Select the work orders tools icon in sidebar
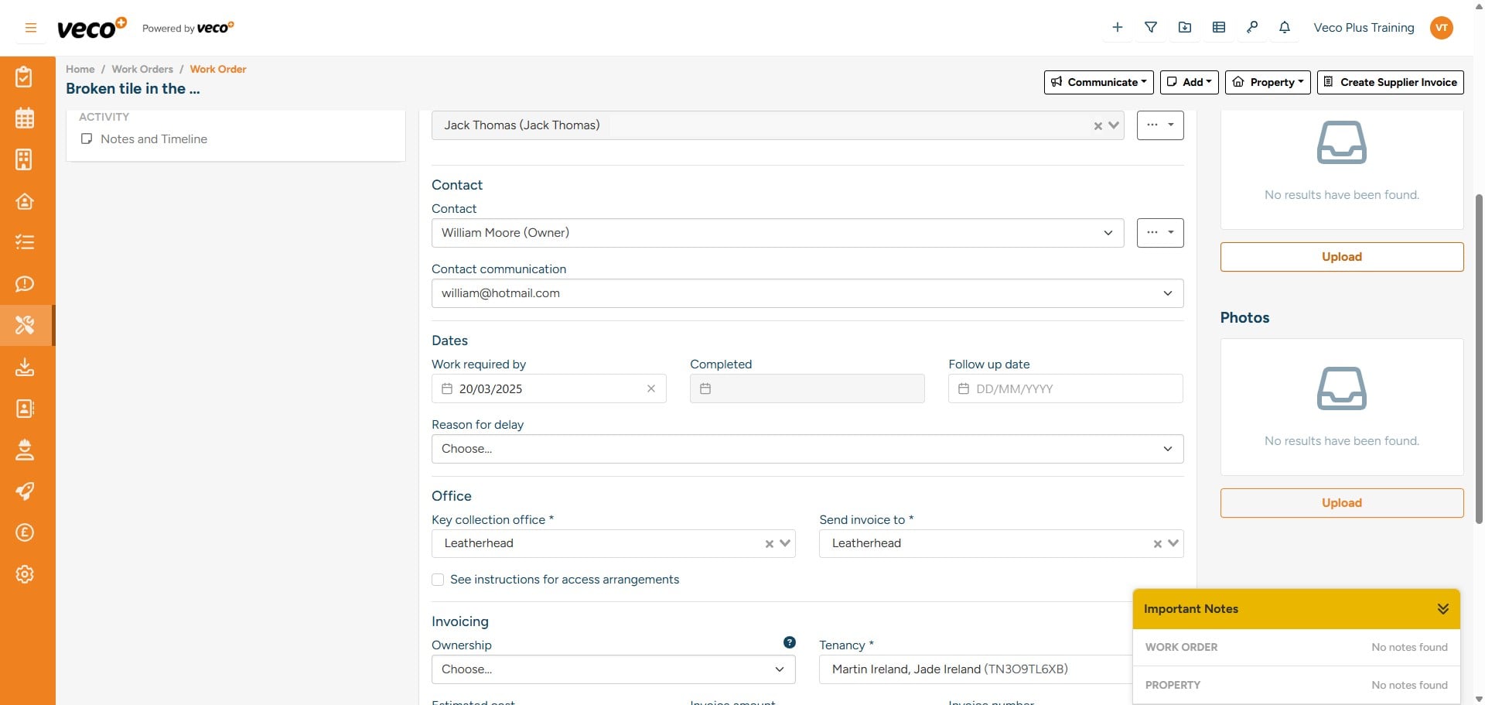1485x705 pixels. click(25, 325)
